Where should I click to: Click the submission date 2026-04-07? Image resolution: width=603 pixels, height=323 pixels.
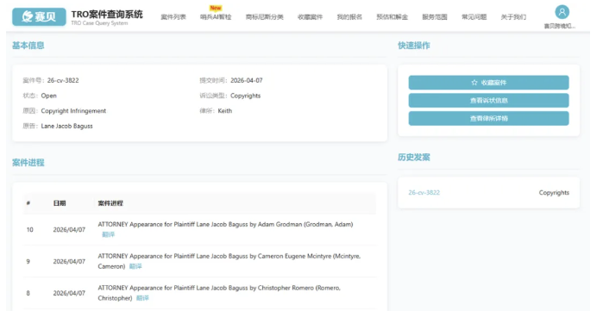click(247, 80)
